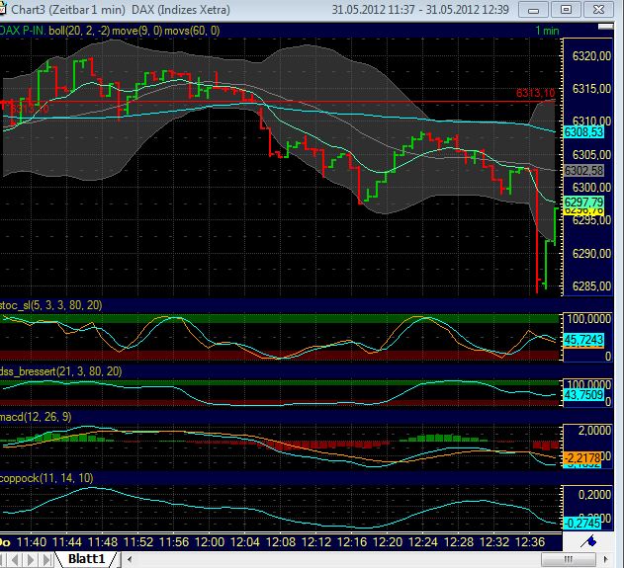This screenshot has width=624, height=568.
Task: Maximize the Chart3 window
Action: coord(566,10)
